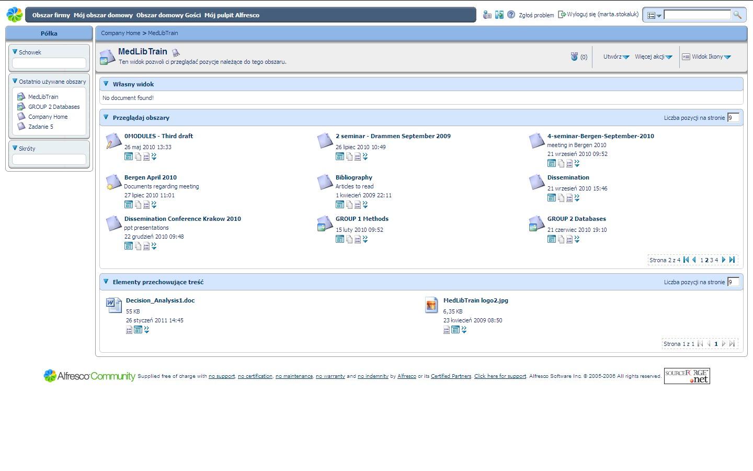Go to page 4 in Przeglądaj obszary pager
The image size is (753, 471).
716,260
